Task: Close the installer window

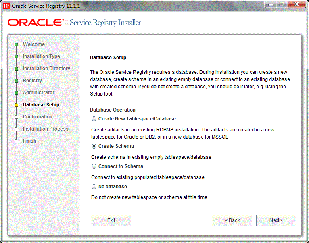Action: (296, 4)
